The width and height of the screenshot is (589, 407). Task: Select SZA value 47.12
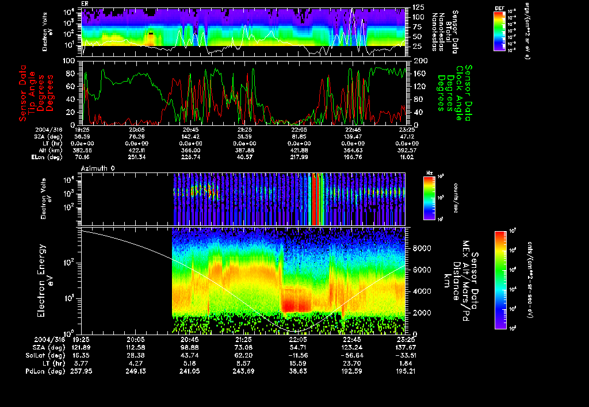406,137
